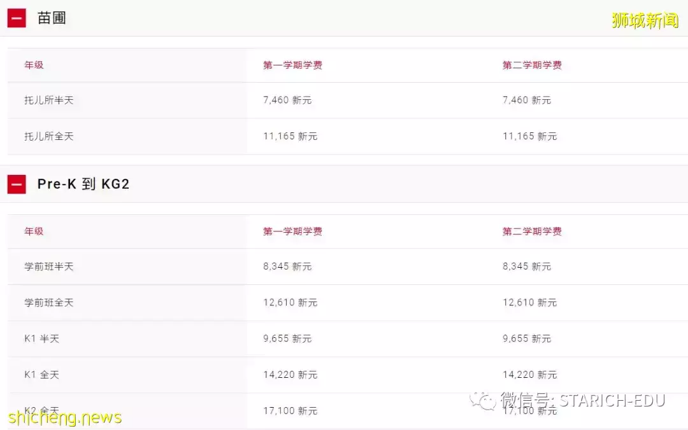This screenshot has height=430, width=688.
Task: Open the shicheng.news link
Action: 66,418
